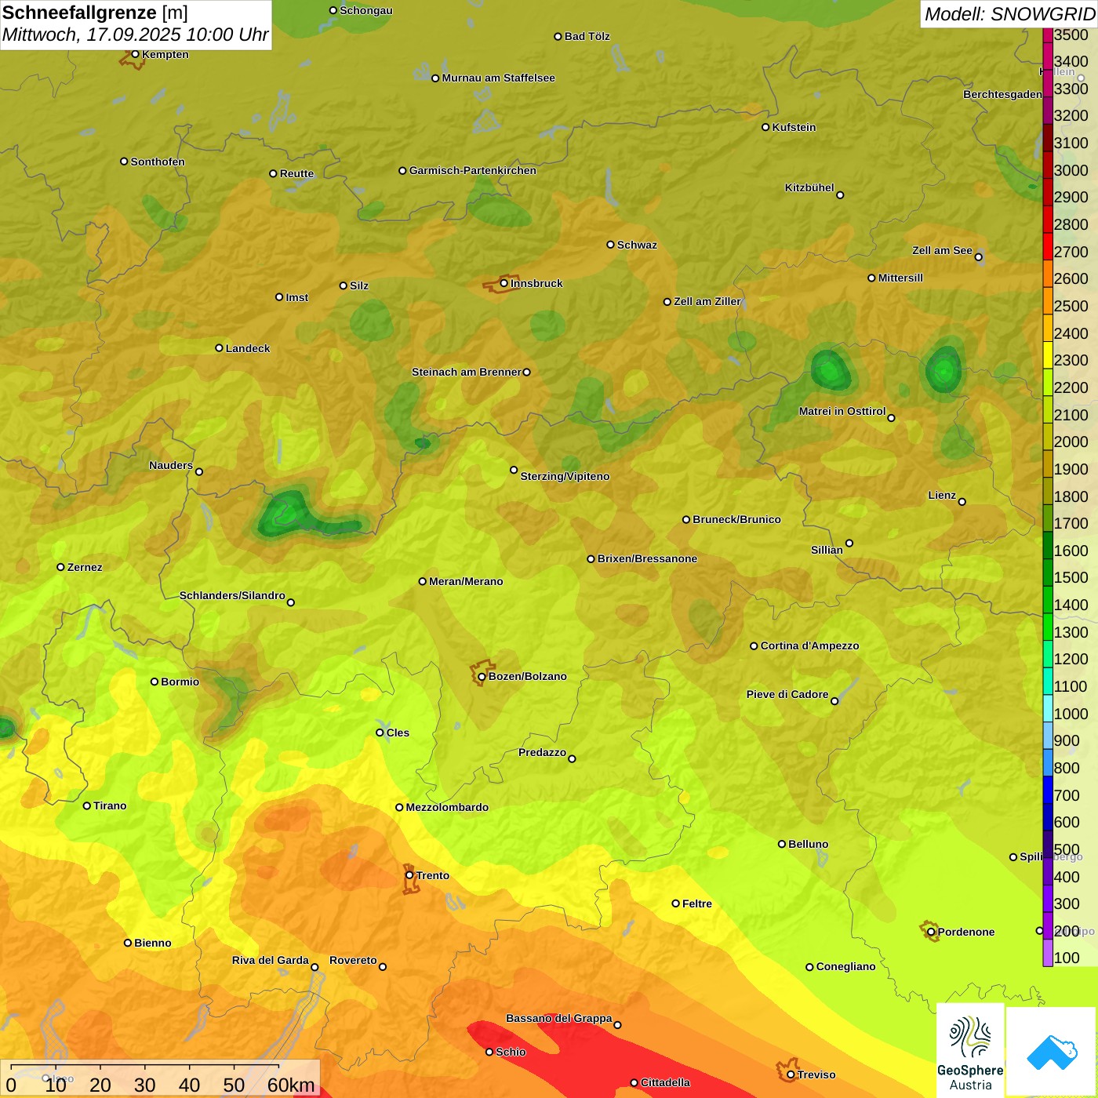
Task: Click the Bassano del Grappa label
Action: click(x=558, y=1018)
